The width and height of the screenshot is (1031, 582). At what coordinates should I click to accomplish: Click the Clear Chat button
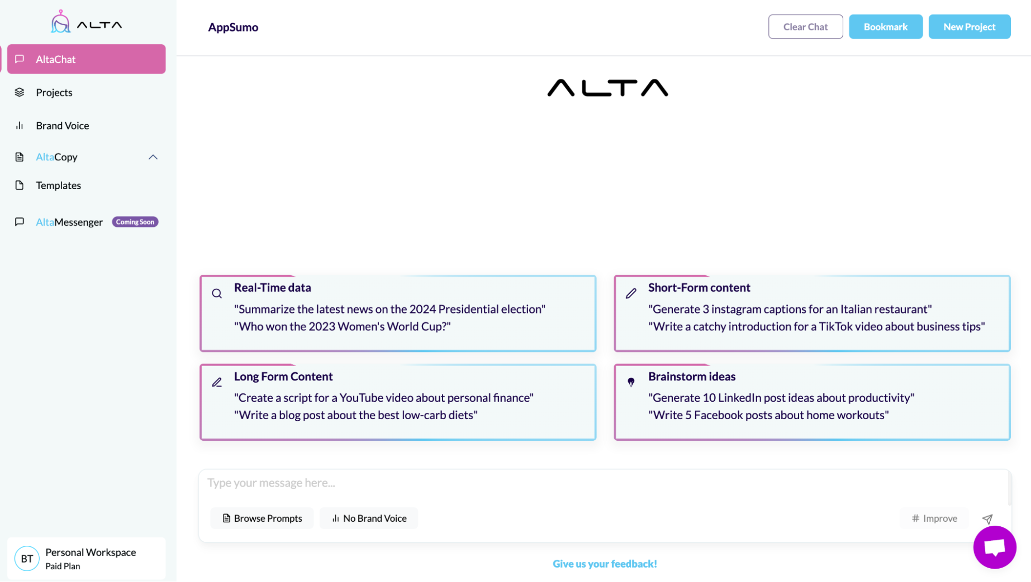pyautogui.click(x=805, y=27)
